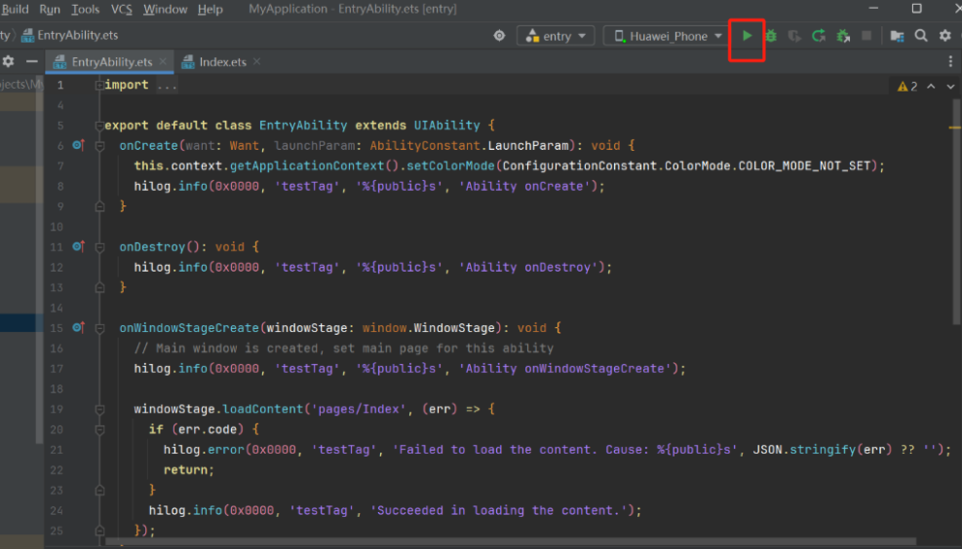The height and width of the screenshot is (549, 962).
Task: Maximize the MyApplication window
Action: point(916,9)
